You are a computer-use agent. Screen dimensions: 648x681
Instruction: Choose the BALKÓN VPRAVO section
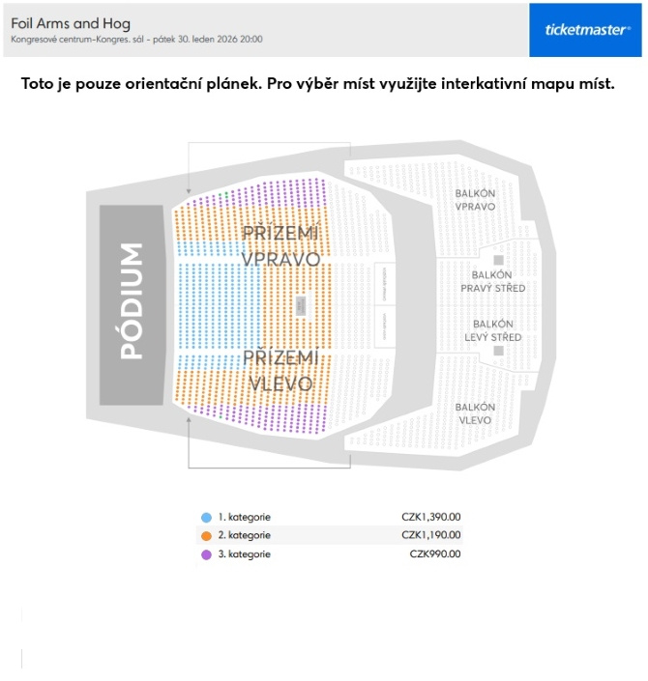point(475,200)
